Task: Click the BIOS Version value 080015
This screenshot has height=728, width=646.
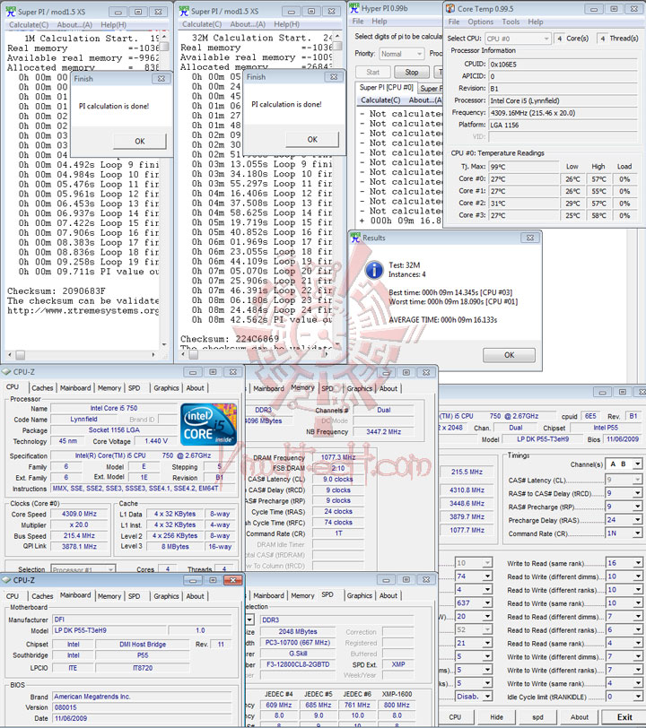Action: pyautogui.click(x=142, y=707)
